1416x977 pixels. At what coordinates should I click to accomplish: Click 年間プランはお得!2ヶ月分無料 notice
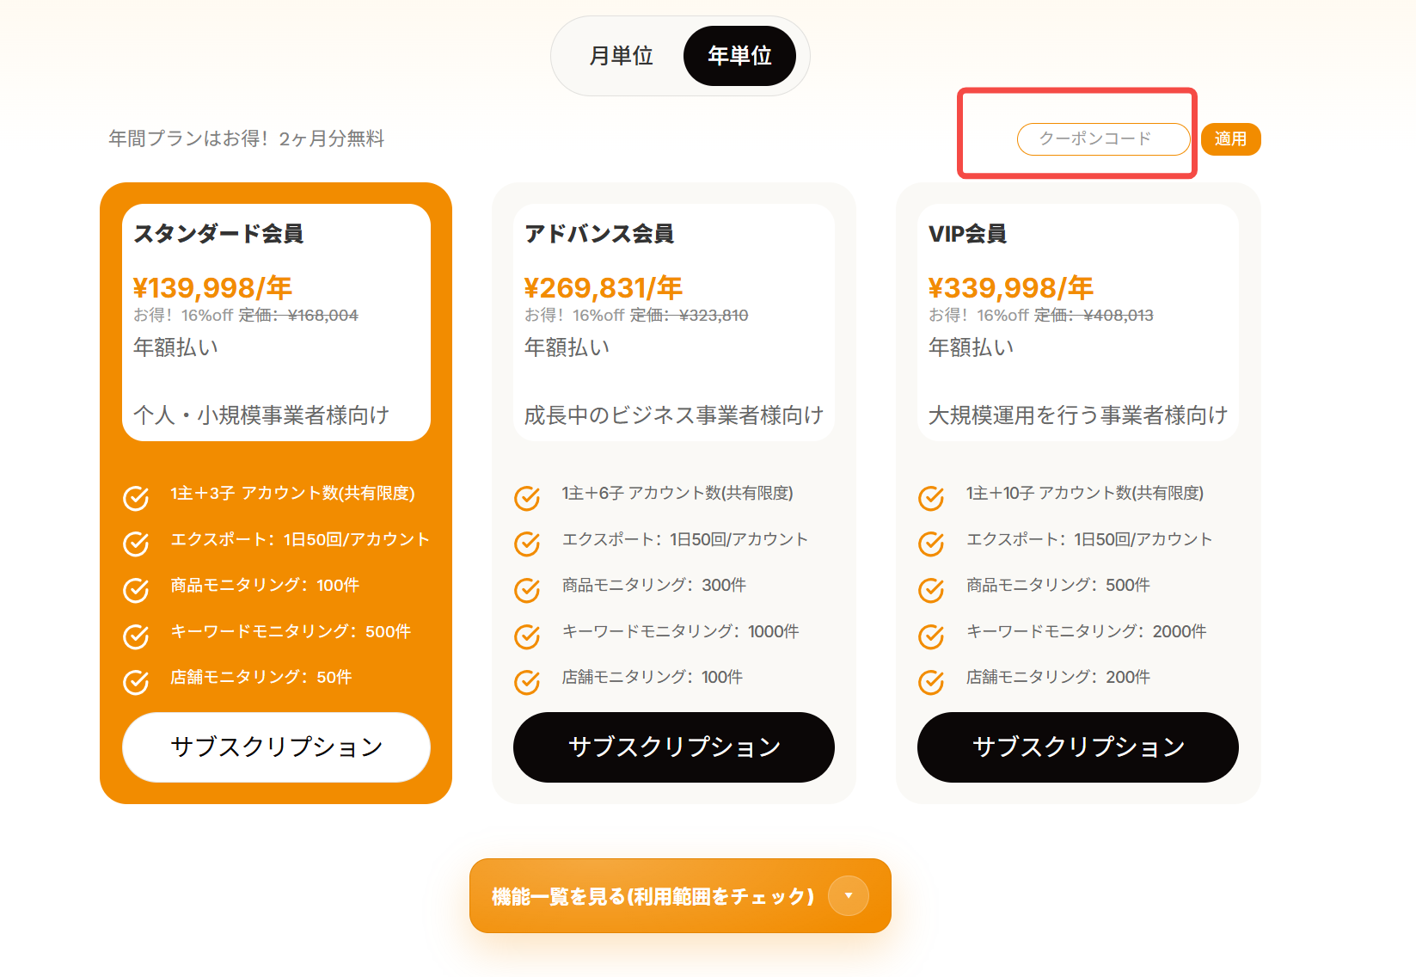point(247,138)
